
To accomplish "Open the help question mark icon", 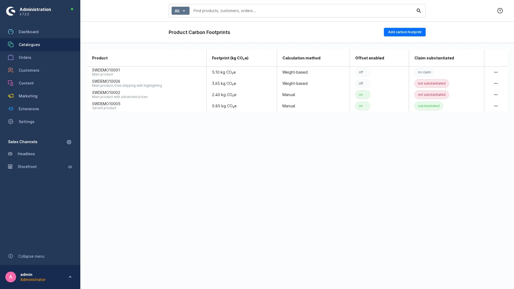I will click(500, 11).
